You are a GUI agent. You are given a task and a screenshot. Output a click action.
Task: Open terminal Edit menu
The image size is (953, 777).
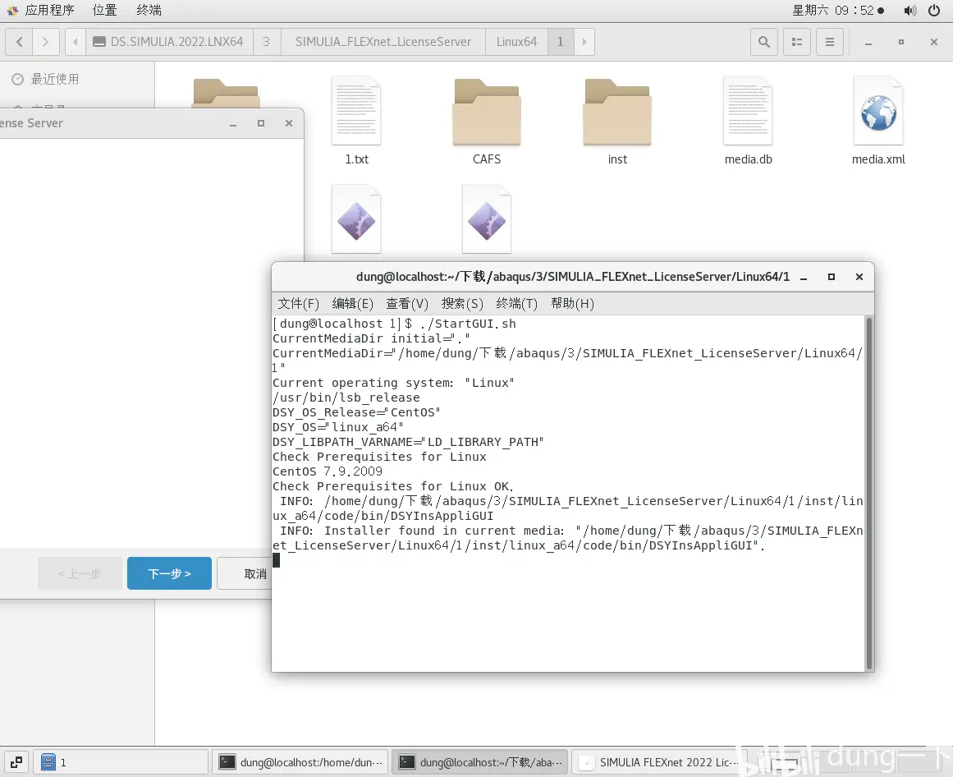point(352,303)
